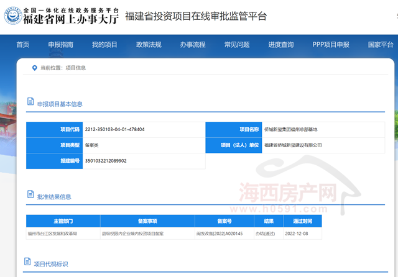The width and height of the screenshot is (398, 277).
Task: Click PPP项目申报 menu item
Action: pos(331,45)
